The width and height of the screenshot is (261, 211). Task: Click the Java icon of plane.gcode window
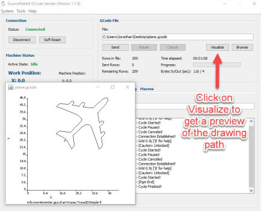point(10,87)
